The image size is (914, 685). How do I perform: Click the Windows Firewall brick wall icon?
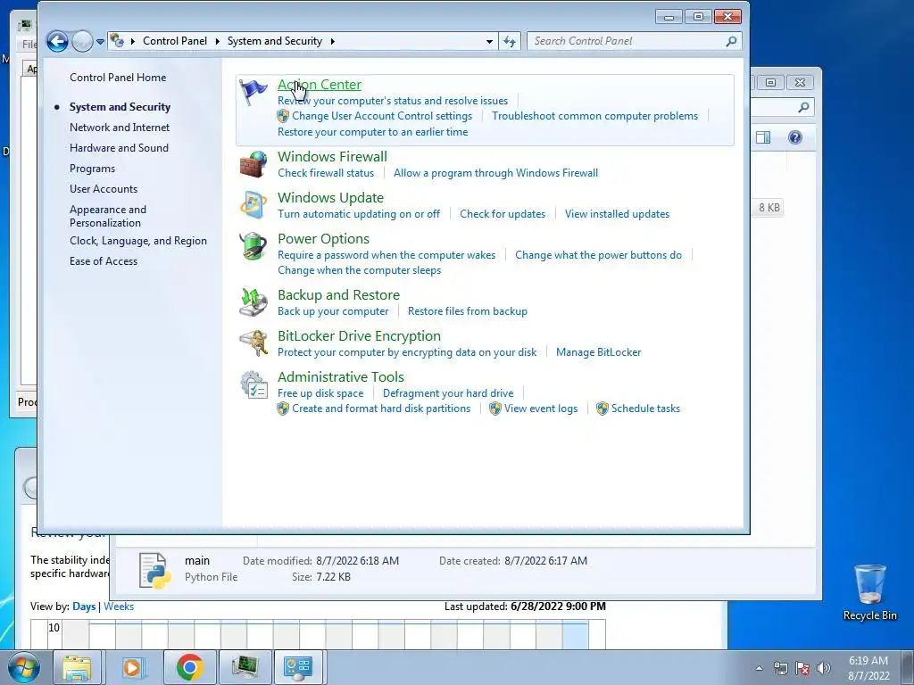coord(253,164)
